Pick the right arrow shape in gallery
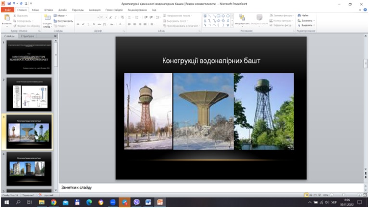 [219, 21]
